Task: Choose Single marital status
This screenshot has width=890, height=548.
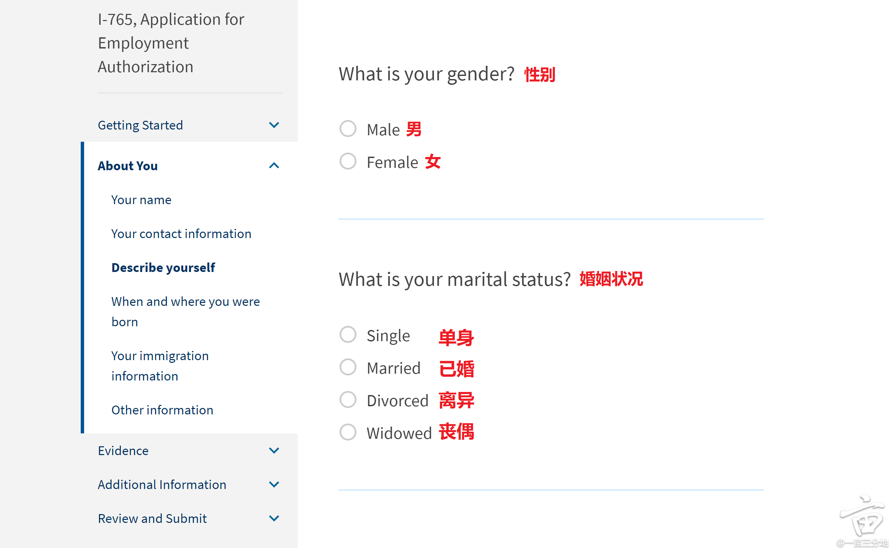Action: click(x=348, y=334)
